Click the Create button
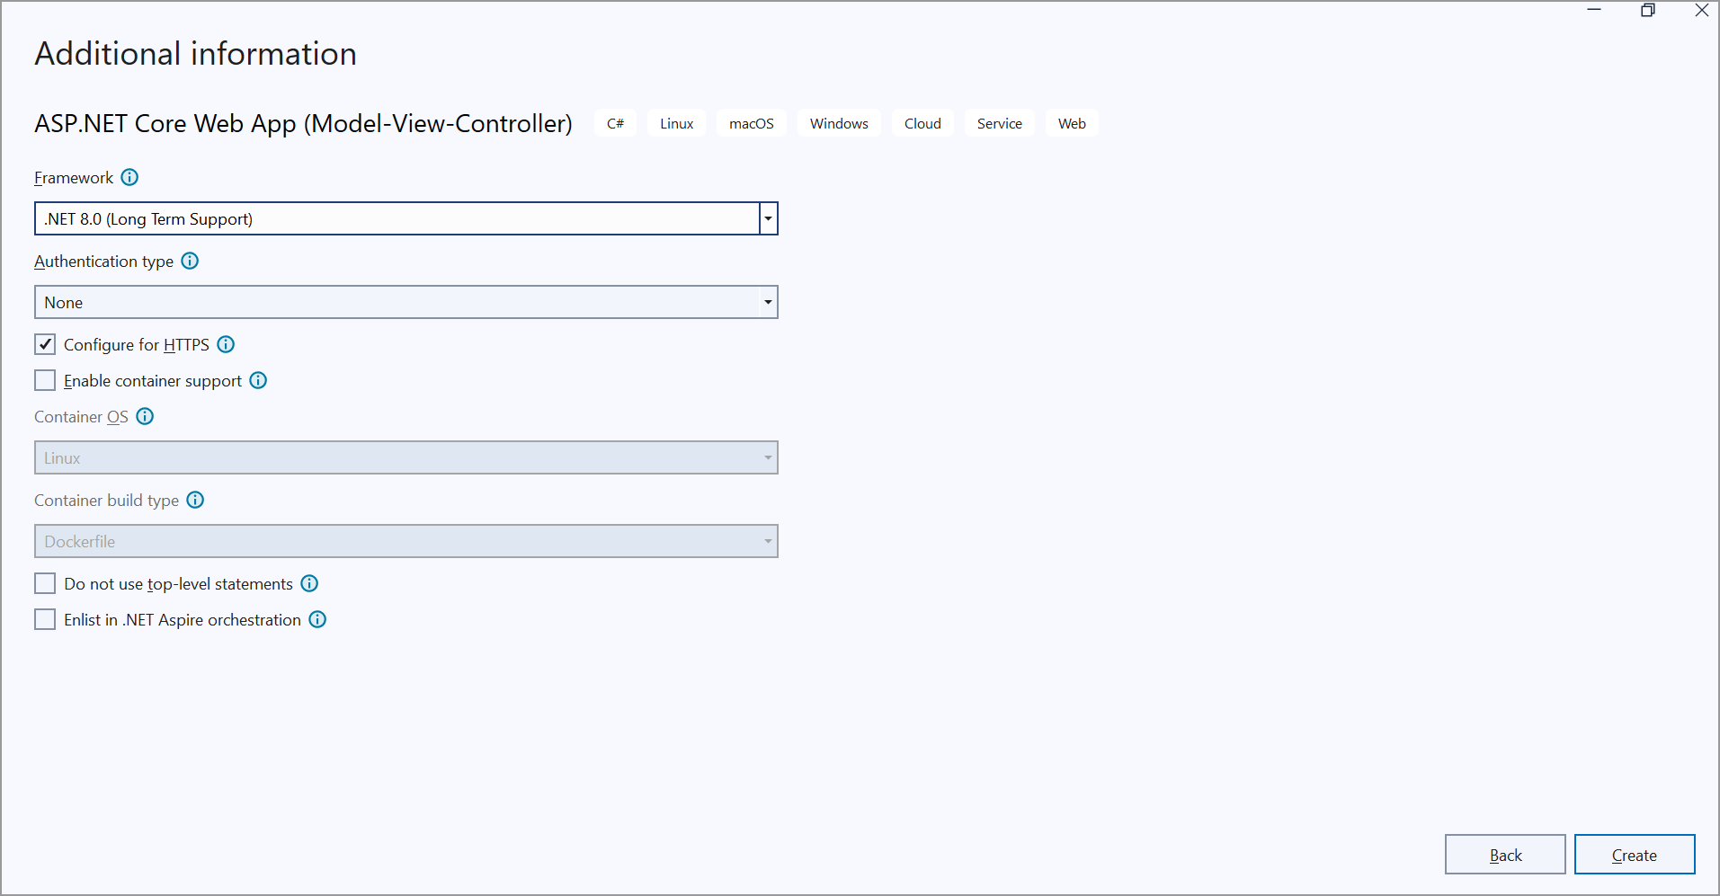1720x896 pixels. click(x=1634, y=855)
